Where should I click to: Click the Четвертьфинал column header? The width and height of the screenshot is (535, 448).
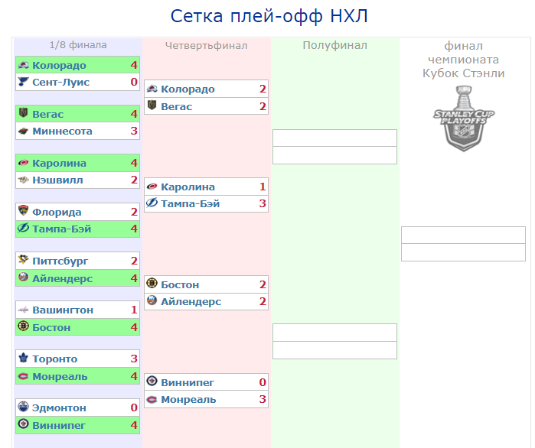click(206, 46)
